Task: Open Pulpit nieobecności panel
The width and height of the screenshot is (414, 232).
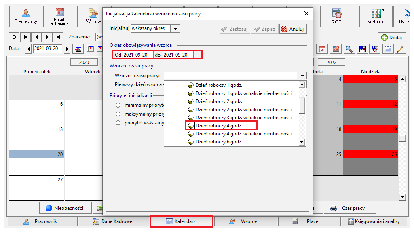Action: (x=59, y=17)
